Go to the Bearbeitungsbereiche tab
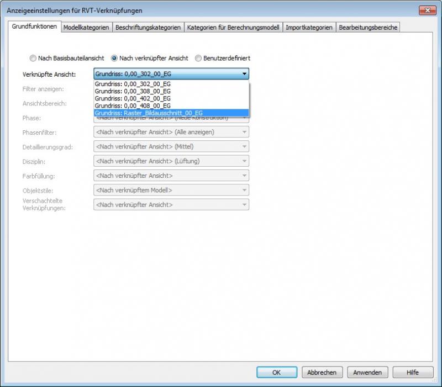This screenshot has height=387, width=442. click(x=367, y=27)
